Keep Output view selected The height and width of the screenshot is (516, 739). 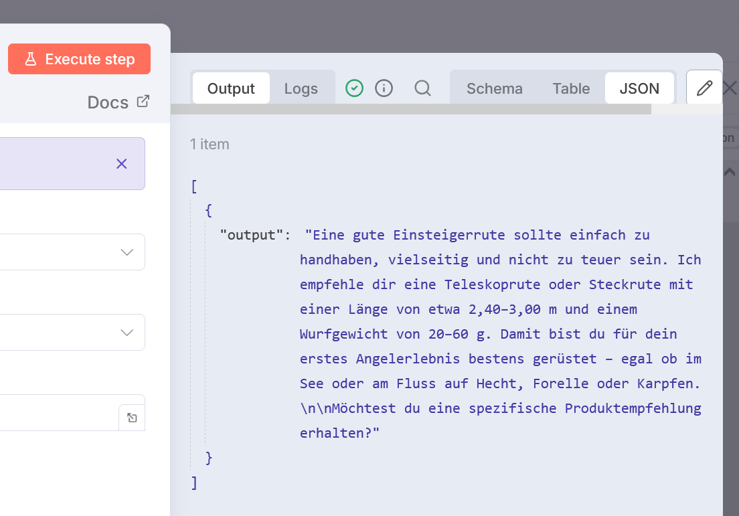[x=230, y=88]
